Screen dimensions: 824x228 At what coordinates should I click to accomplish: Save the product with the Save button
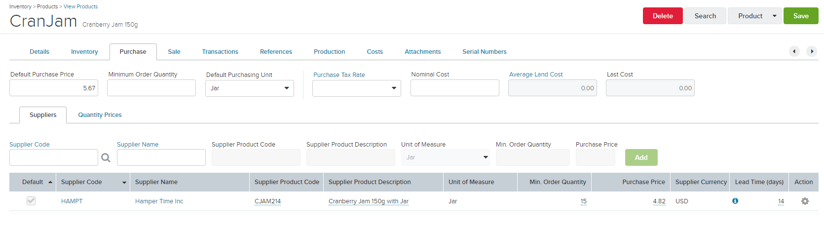tap(801, 16)
